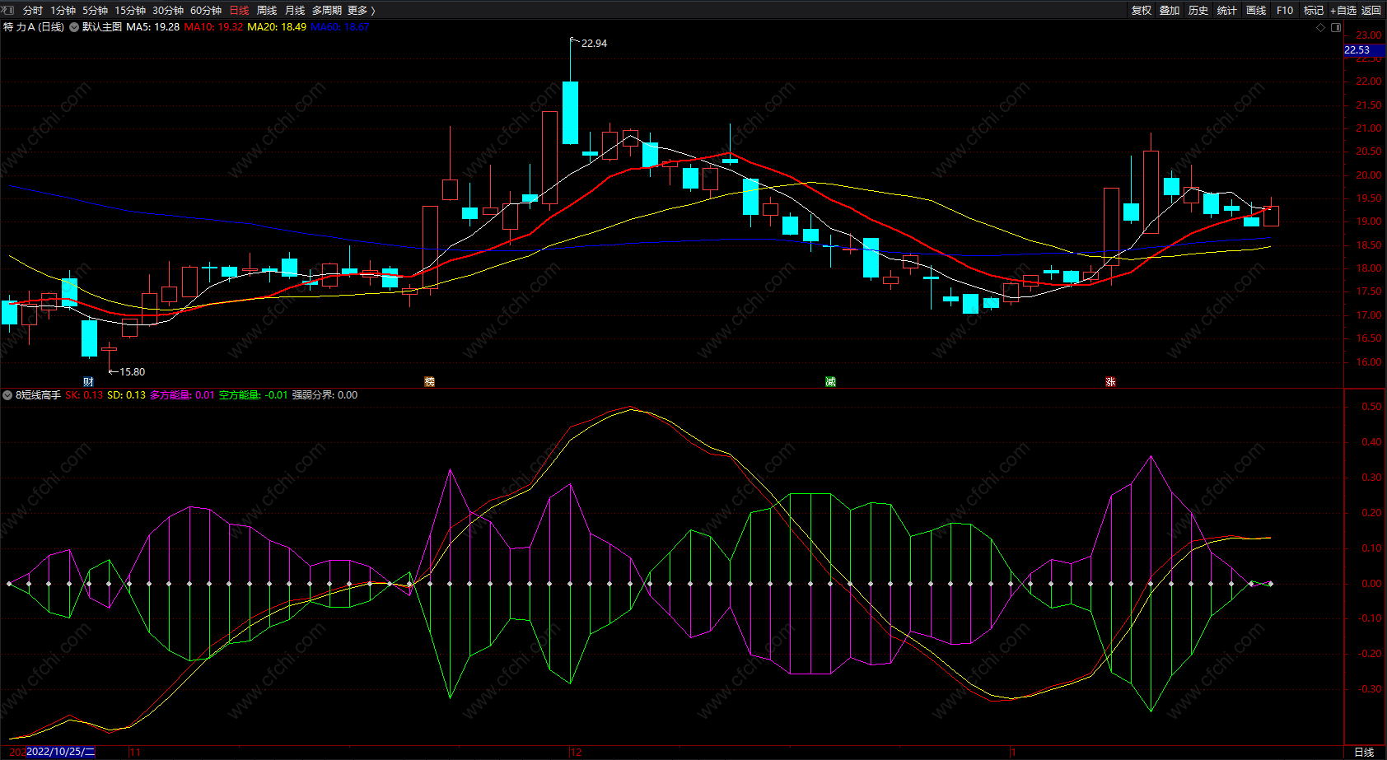Toggle the 叠加 overlay option
The height and width of the screenshot is (760, 1387).
[1170, 11]
